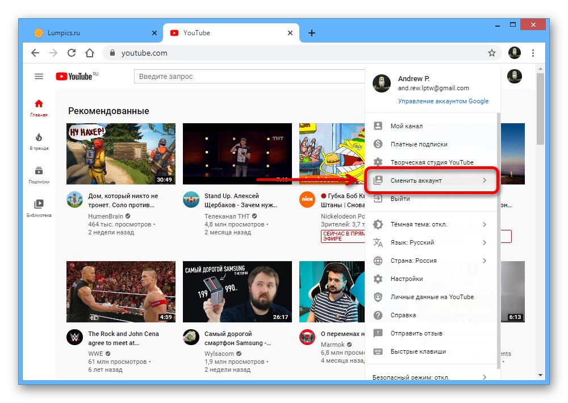The height and width of the screenshot is (403, 568).
Task: Select 'Мой канал' in account menu
Action: [x=406, y=126]
